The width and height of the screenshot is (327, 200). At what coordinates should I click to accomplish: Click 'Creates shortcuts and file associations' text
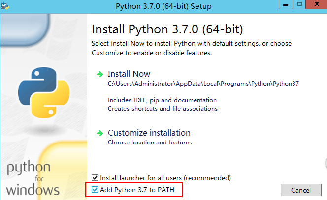pos(163,109)
